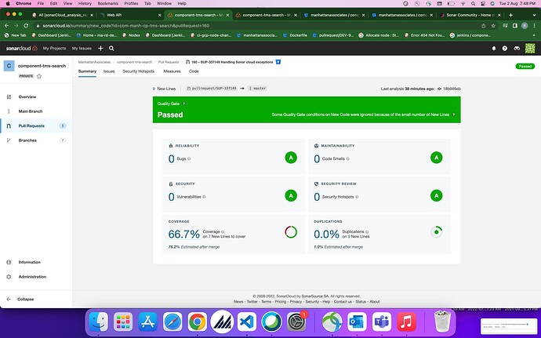Screen dimensions: 541x338
Task: Click the Bugs count 0
Action: tap(171, 158)
